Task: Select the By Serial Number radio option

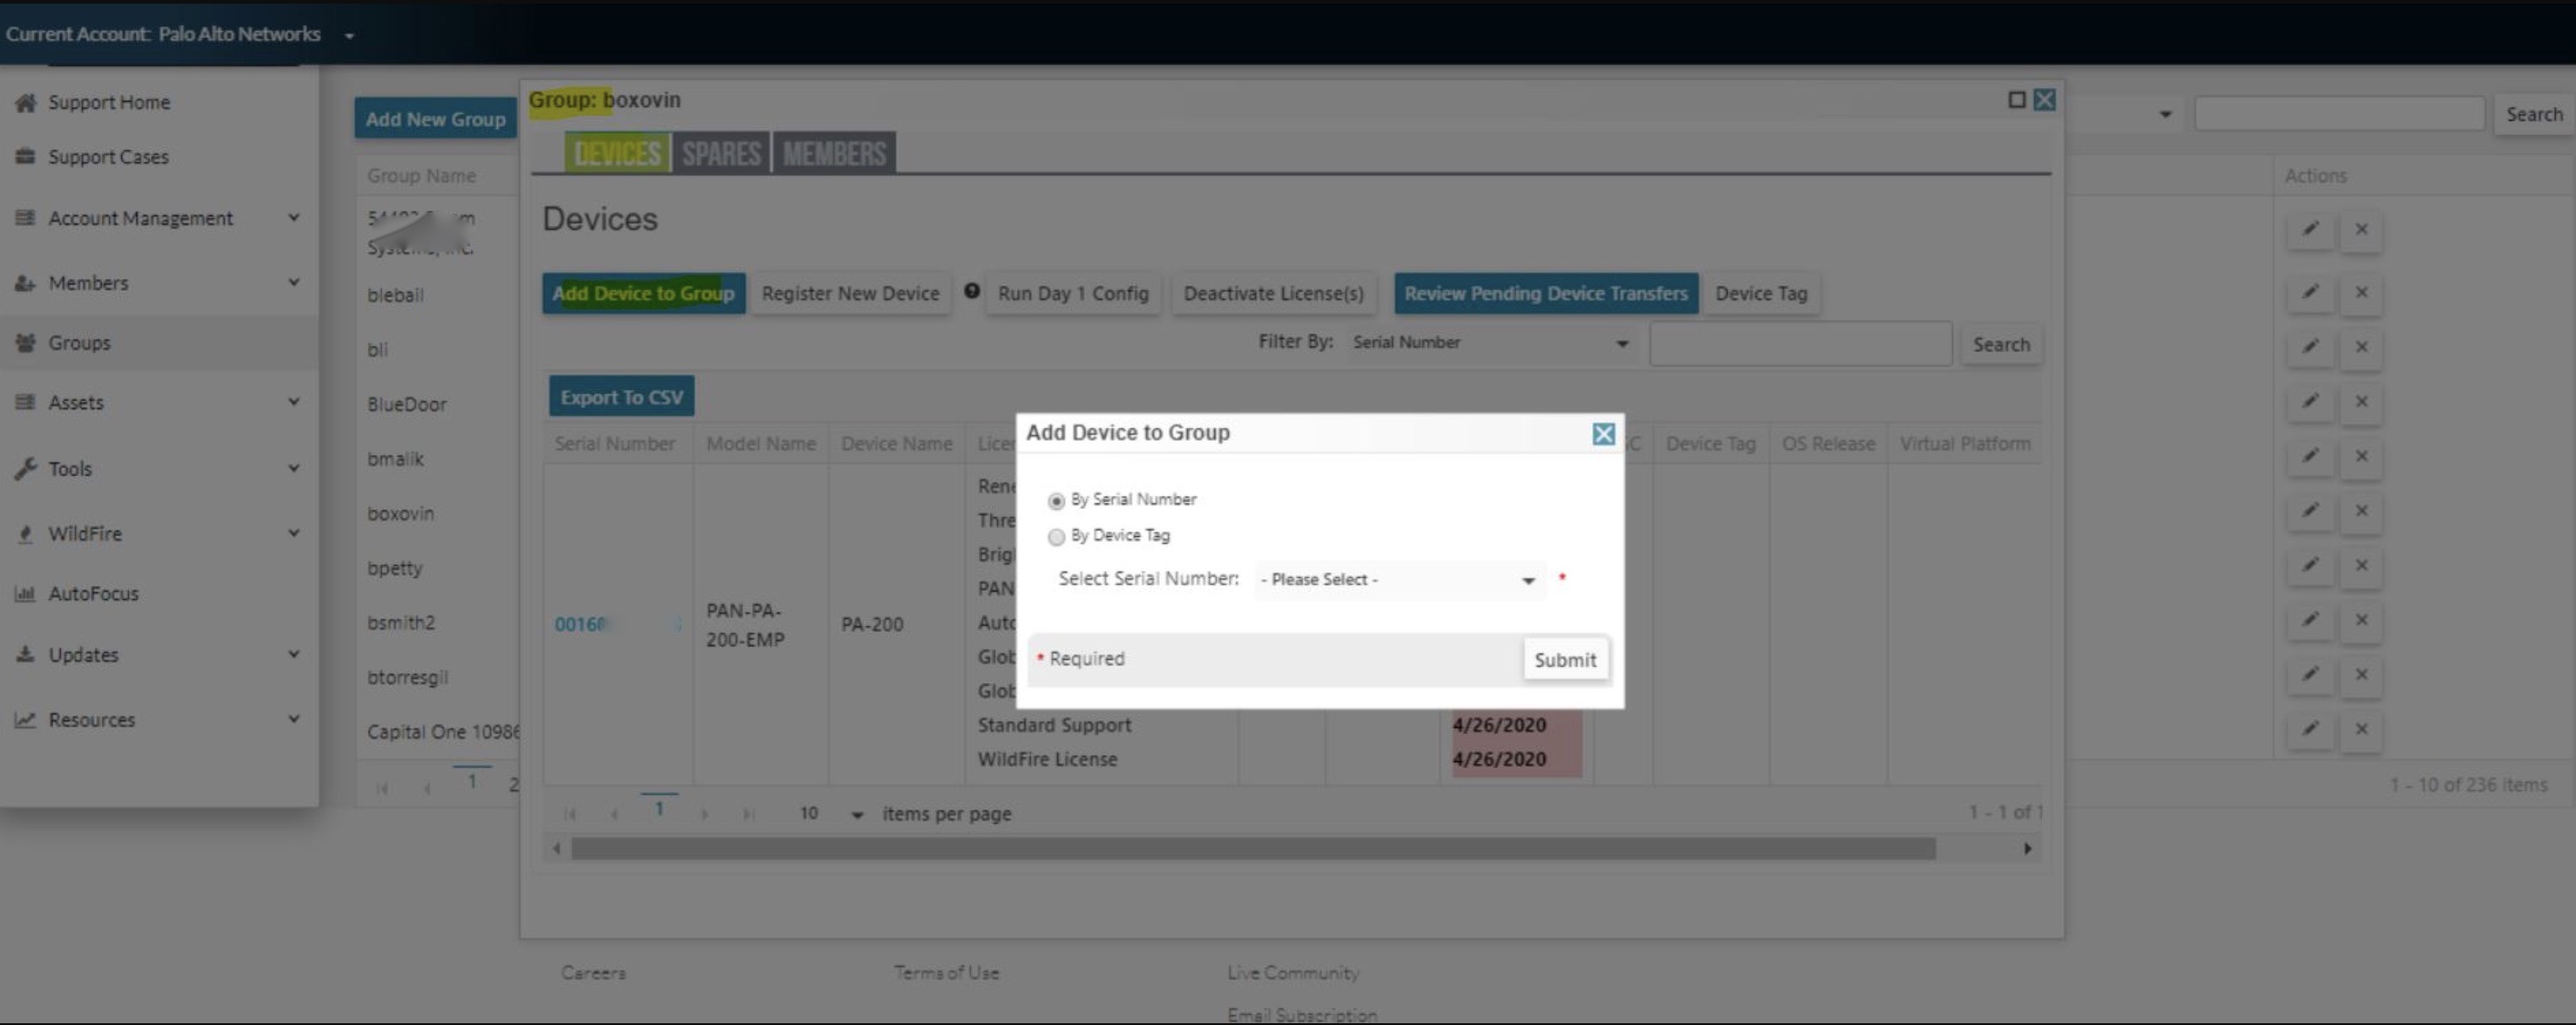Action: point(1056,501)
